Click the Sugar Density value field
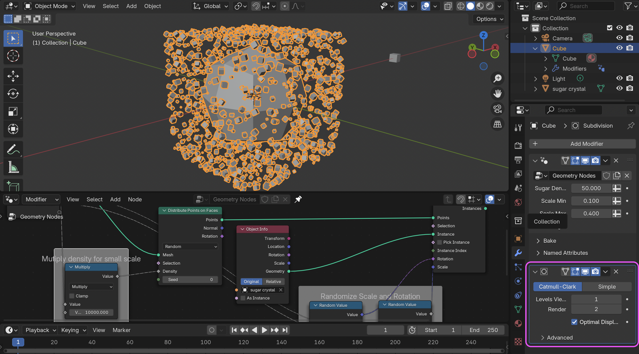 tap(591, 188)
